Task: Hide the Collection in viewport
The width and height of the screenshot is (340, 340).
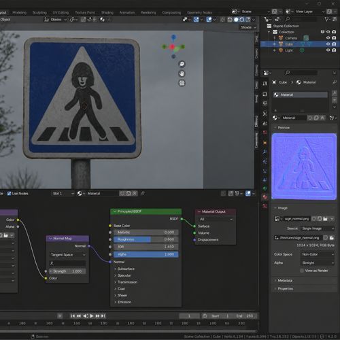Action: pos(328,32)
